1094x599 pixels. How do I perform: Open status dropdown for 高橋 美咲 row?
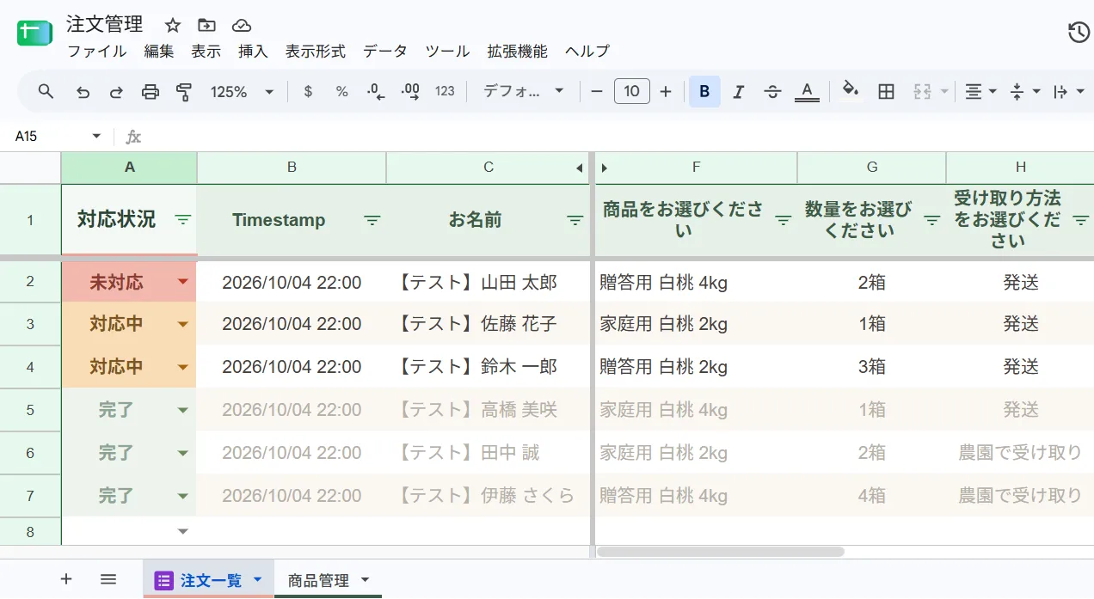coord(182,410)
